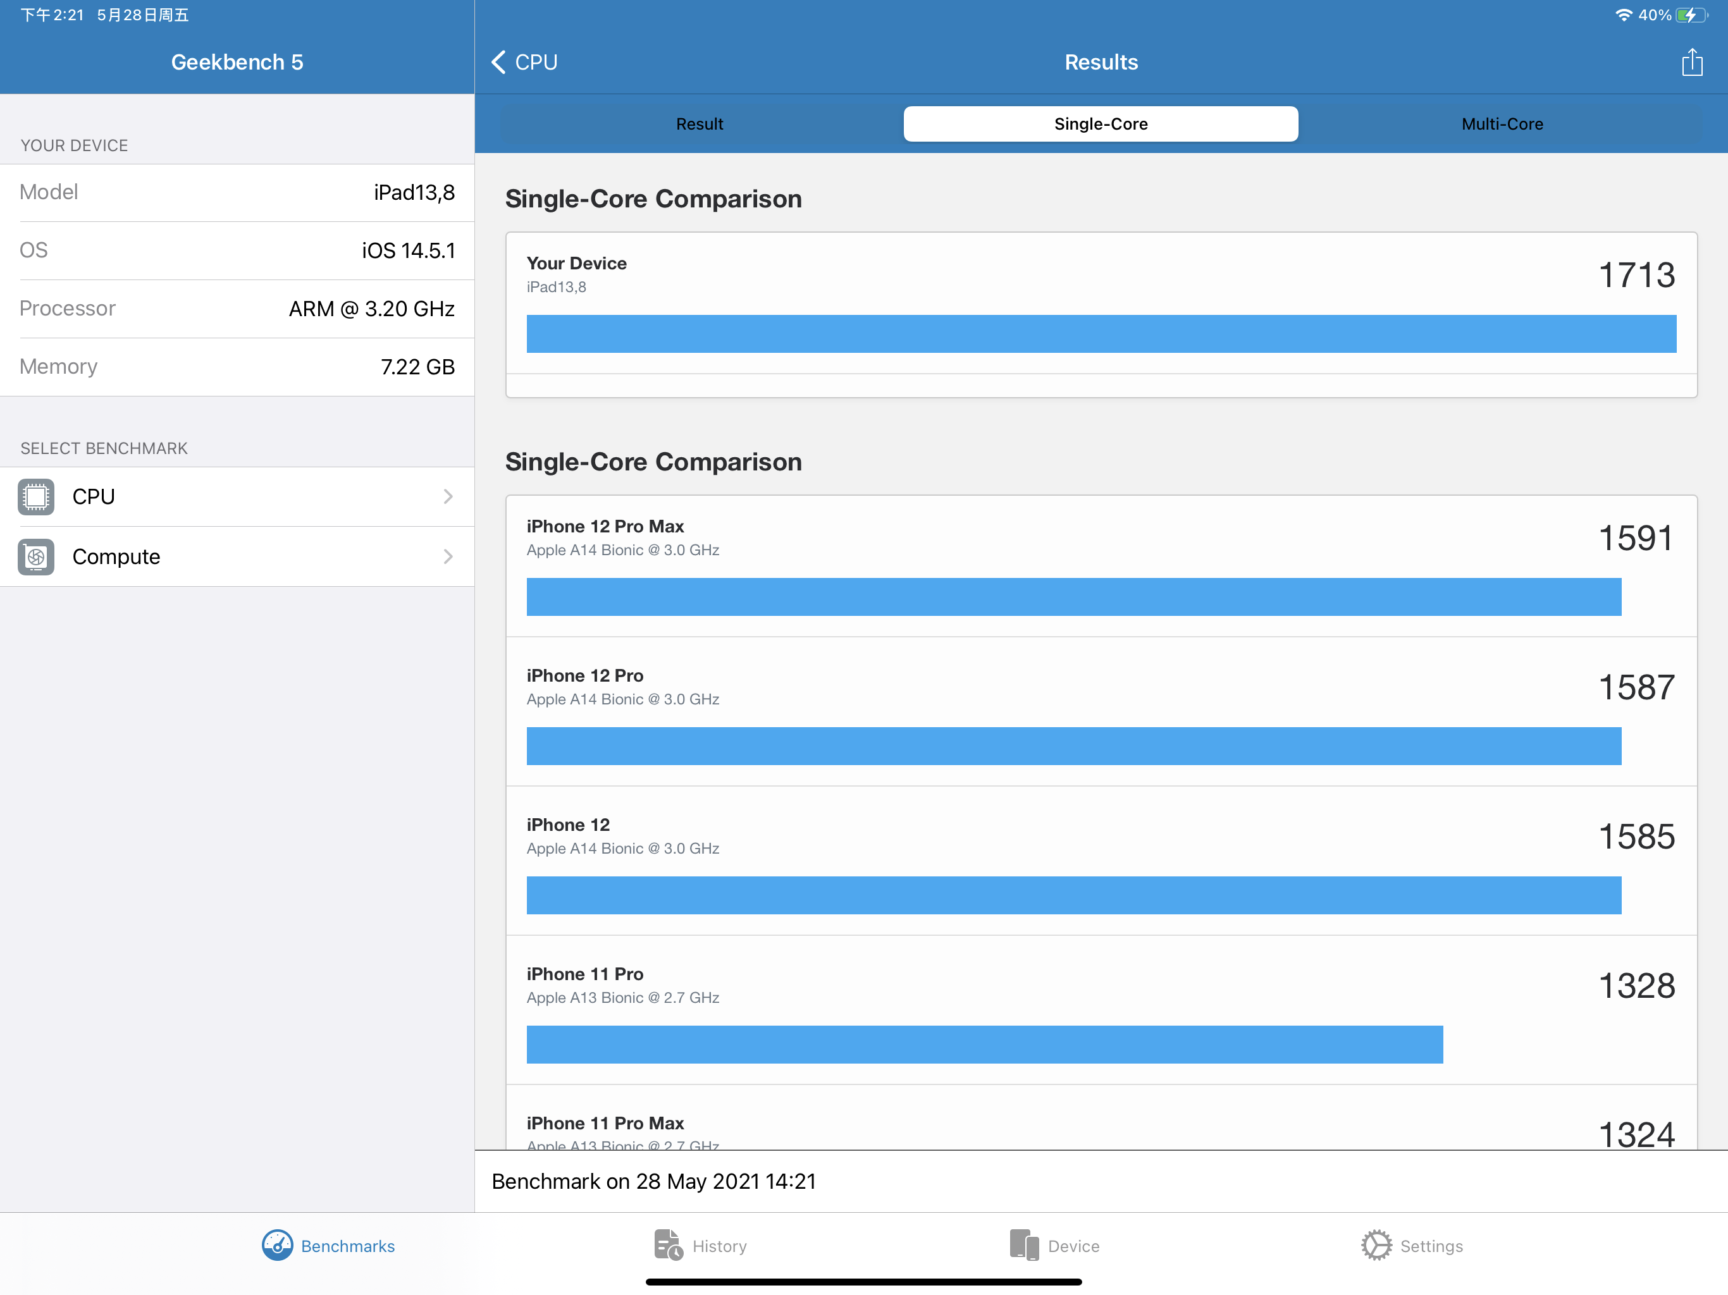Tap the Processor value ARM @ 3.20 GHz
Screen dimensions: 1728x1295
point(372,309)
